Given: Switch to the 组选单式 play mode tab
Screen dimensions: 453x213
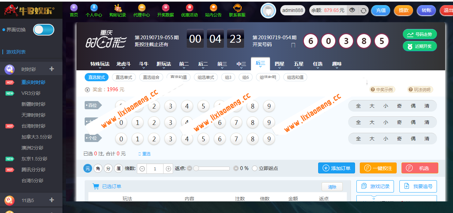Looking at the screenshot, I should (206, 77).
